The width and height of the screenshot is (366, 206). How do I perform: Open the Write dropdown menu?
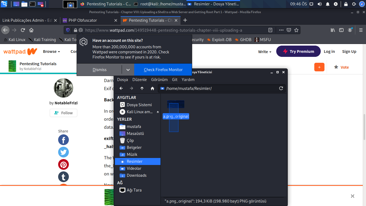click(x=265, y=51)
